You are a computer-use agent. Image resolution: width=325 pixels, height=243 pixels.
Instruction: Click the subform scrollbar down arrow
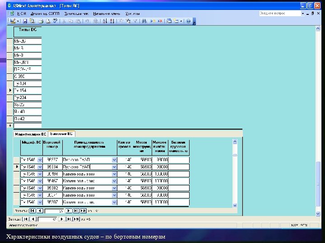[x=235, y=205]
